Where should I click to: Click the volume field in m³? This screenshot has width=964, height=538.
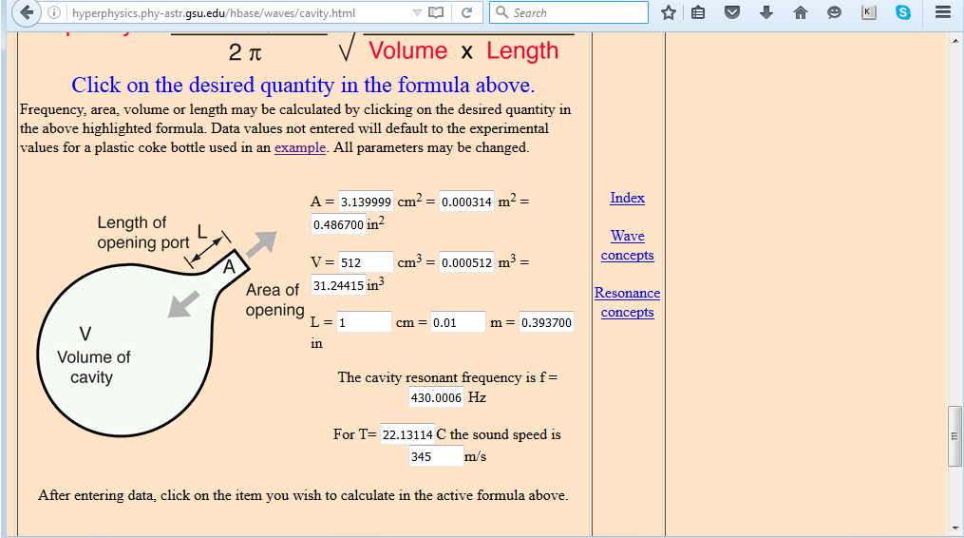tap(466, 262)
